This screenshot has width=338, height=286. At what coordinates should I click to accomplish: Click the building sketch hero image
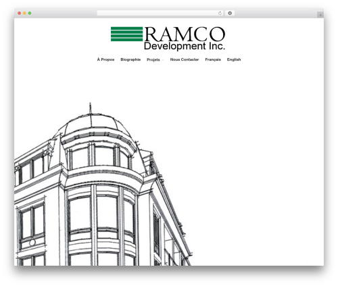pos(103,184)
